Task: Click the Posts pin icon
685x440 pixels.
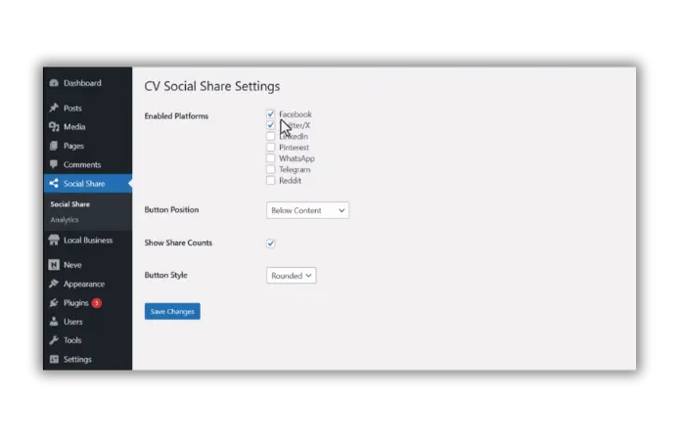Action: (53, 108)
